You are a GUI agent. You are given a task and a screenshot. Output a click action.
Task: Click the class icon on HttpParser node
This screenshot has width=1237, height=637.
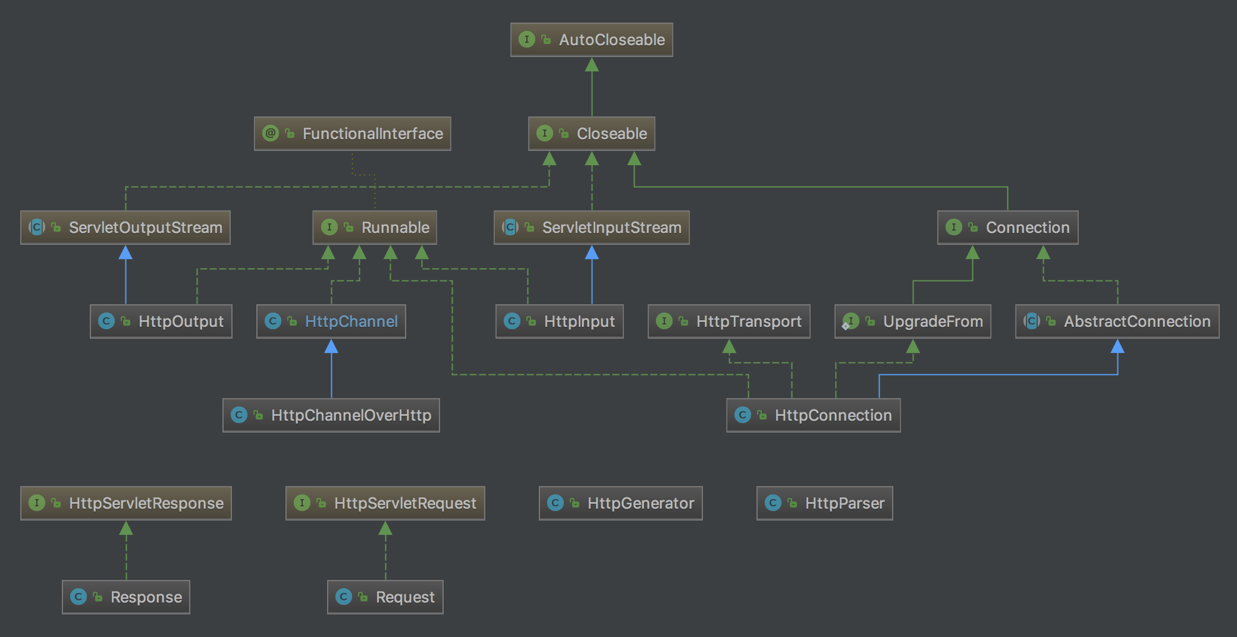click(x=773, y=503)
